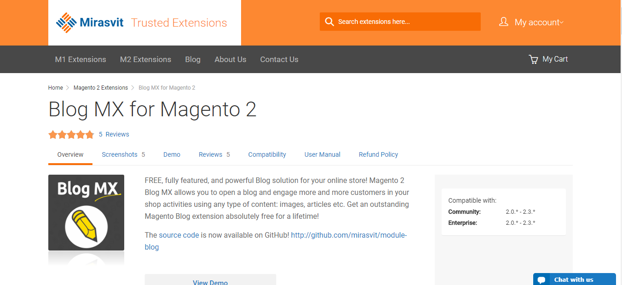Open the User Manual tab
622x285 pixels.
(x=323, y=154)
